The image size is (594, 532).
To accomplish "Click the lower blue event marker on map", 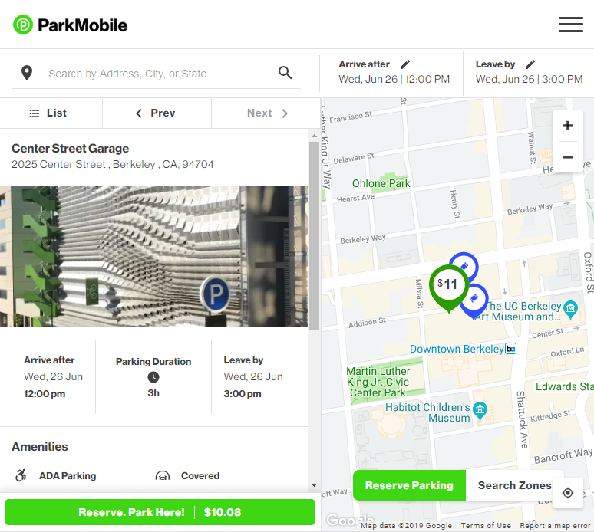I will [474, 300].
